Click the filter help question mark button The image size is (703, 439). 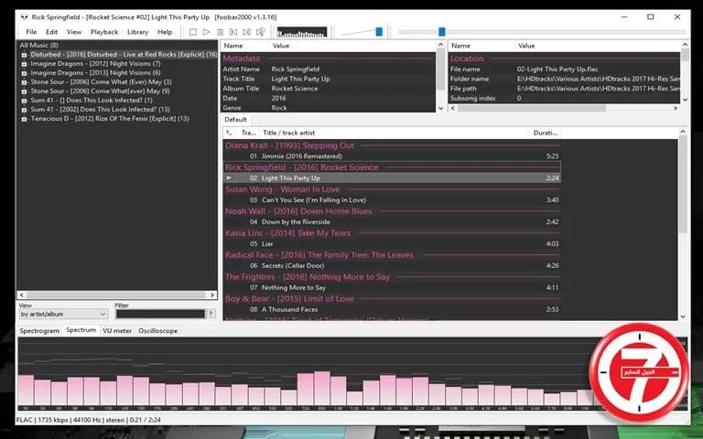(211, 314)
